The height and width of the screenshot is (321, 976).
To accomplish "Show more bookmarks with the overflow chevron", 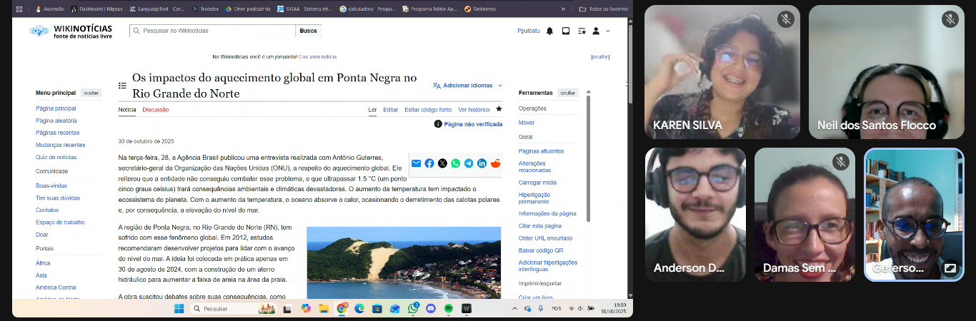I will point(563,9).
